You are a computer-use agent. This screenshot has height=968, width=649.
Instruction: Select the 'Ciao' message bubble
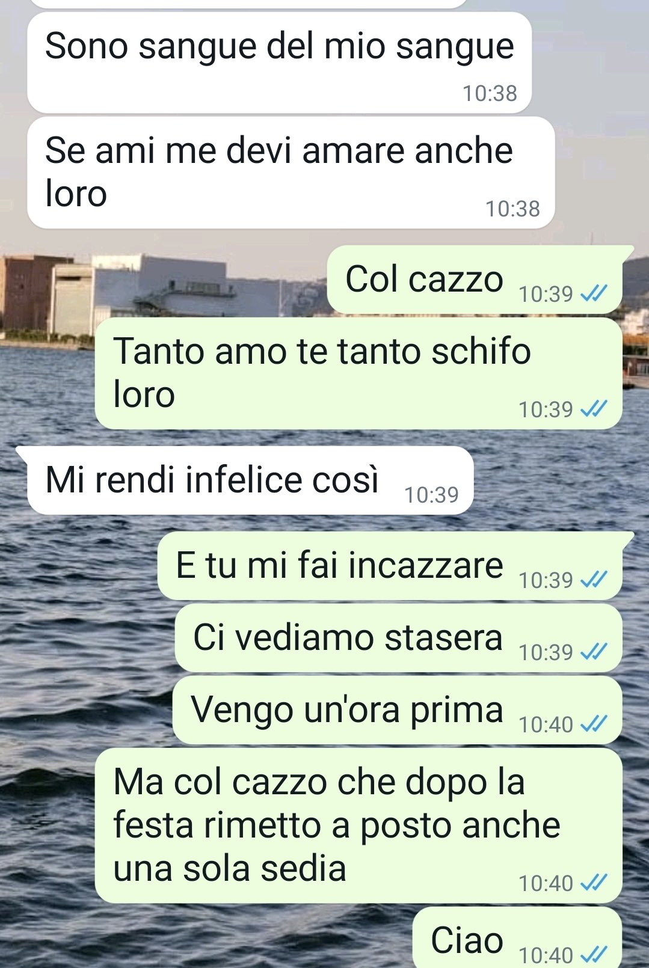click(517, 938)
